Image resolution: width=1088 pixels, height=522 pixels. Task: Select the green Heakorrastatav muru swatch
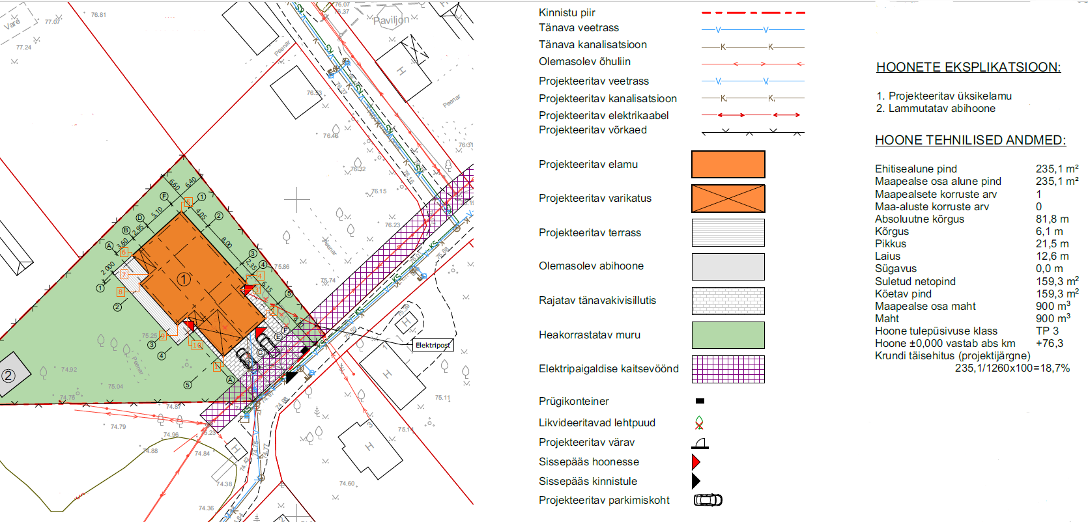coord(728,335)
